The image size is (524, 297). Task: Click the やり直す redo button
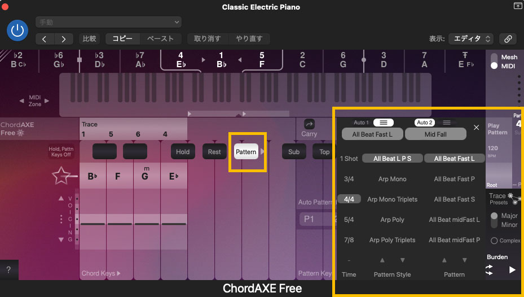coord(249,39)
